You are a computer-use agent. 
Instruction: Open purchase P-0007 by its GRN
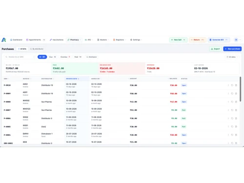point(7,110)
